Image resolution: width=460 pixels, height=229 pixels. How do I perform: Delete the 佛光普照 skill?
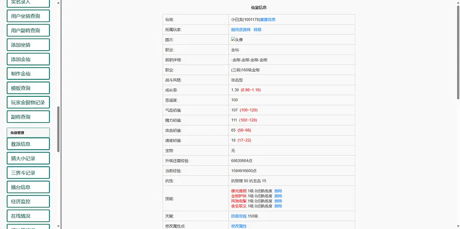278,191
